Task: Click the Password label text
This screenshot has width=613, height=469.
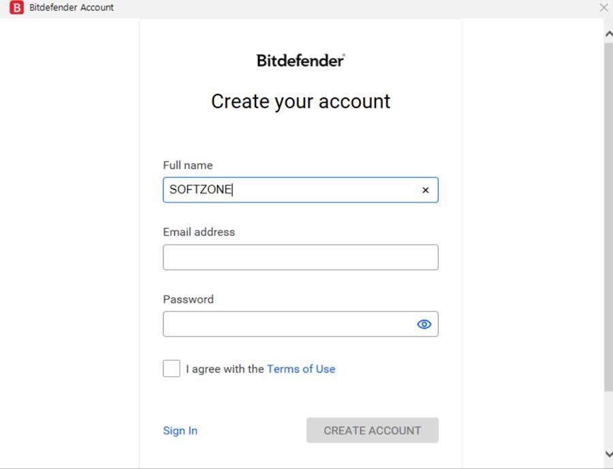Action: [188, 300]
